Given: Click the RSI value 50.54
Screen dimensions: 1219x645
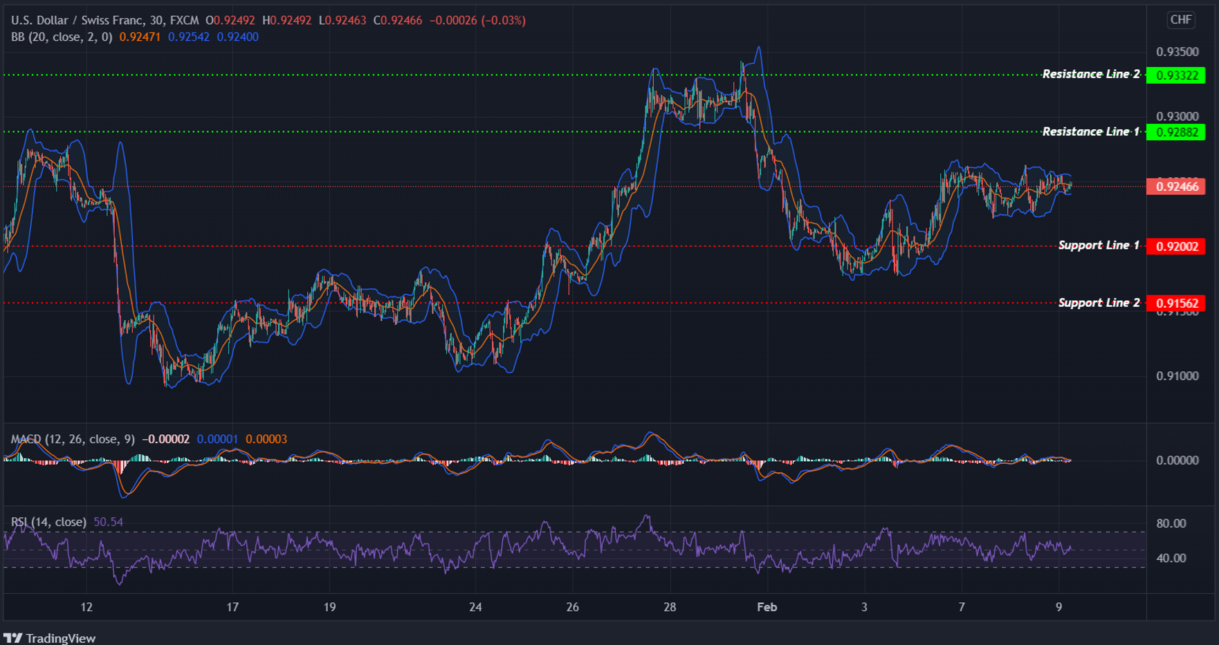Looking at the screenshot, I should 108,522.
